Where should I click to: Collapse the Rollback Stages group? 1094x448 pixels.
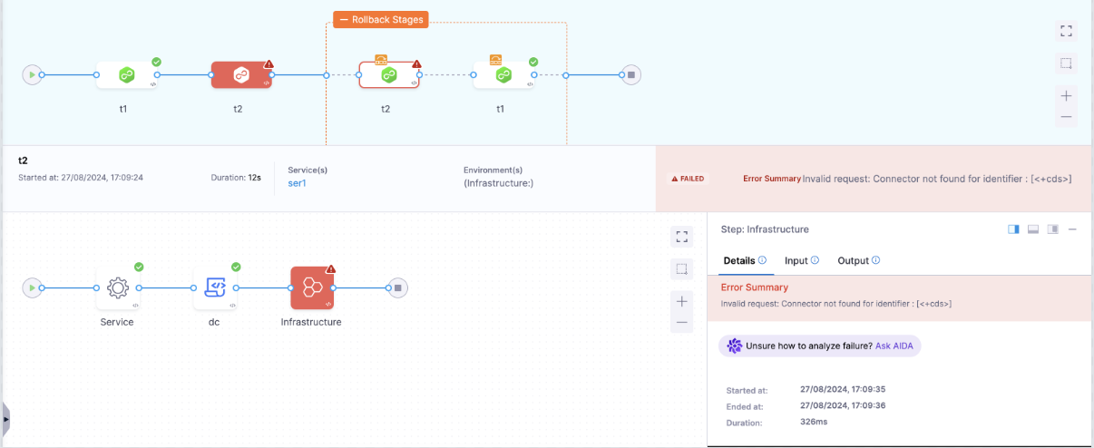click(343, 19)
